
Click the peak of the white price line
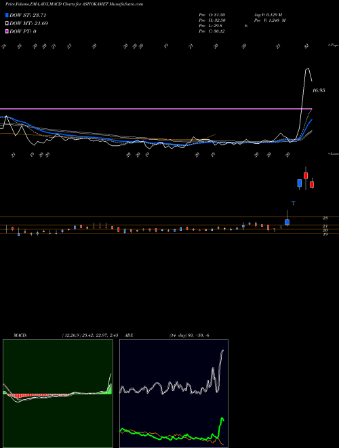pos(307,69)
